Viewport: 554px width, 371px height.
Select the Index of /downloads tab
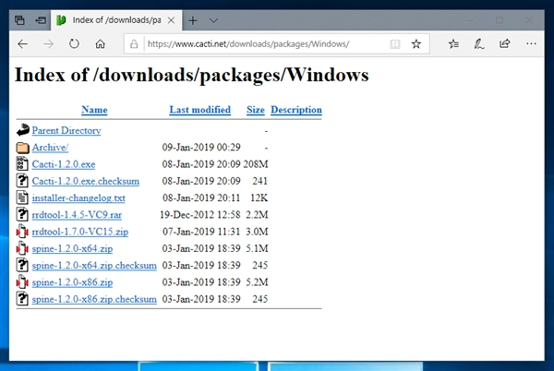pyautogui.click(x=116, y=20)
